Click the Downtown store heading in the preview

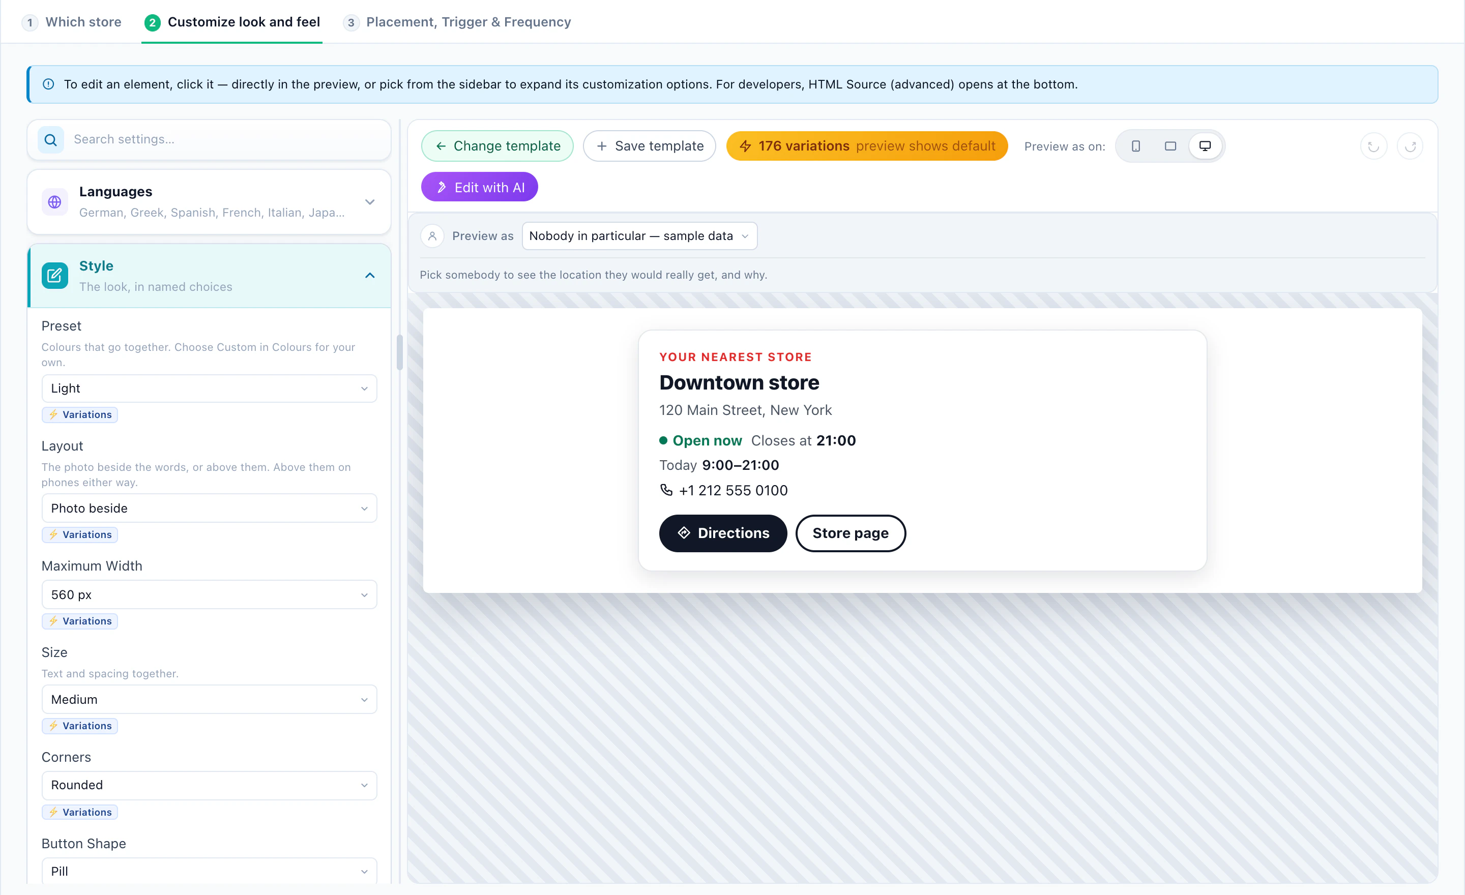click(739, 382)
